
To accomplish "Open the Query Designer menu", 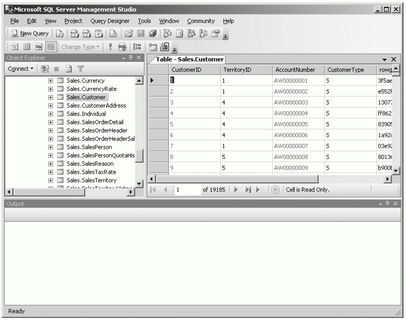I will 110,21.
